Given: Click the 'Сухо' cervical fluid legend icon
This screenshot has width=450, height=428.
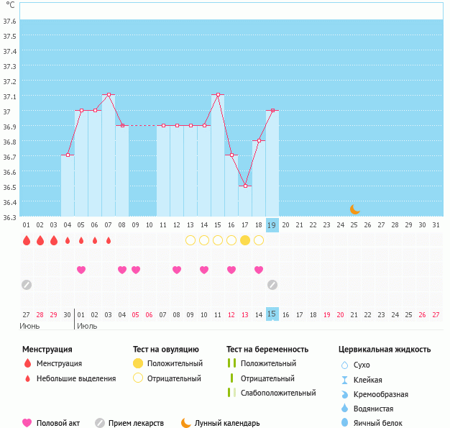Looking at the screenshot, I should point(344,365).
